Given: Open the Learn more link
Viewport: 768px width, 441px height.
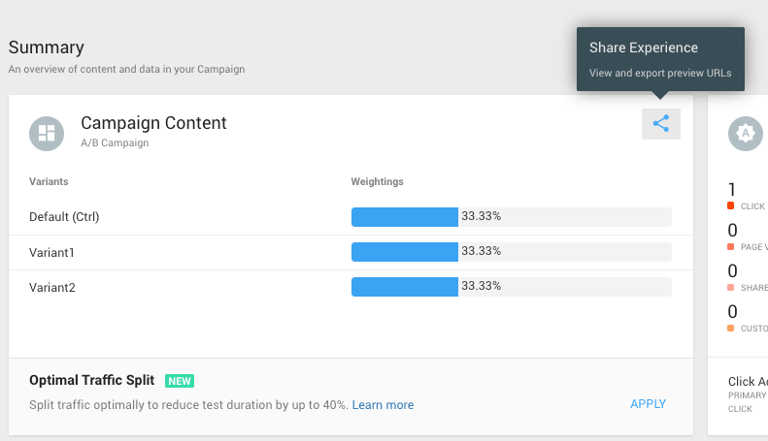Looking at the screenshot, I should (383, 405).
